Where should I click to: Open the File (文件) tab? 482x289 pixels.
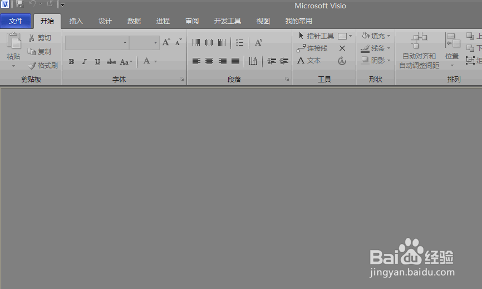click(x=16, y=21)
